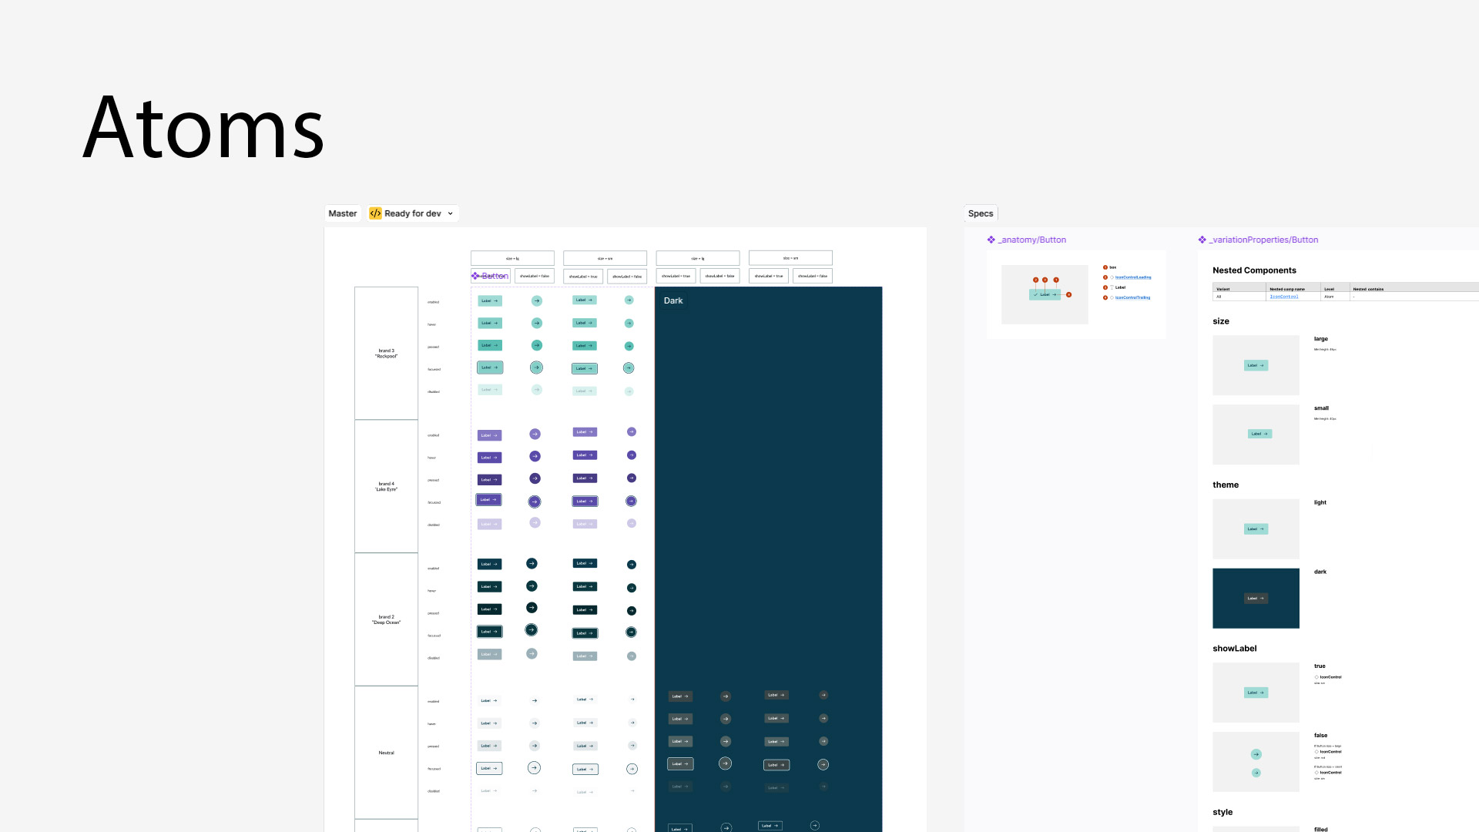Click the purple Button component set icon
Viewport: 1479px width, 832px height.
475,276
